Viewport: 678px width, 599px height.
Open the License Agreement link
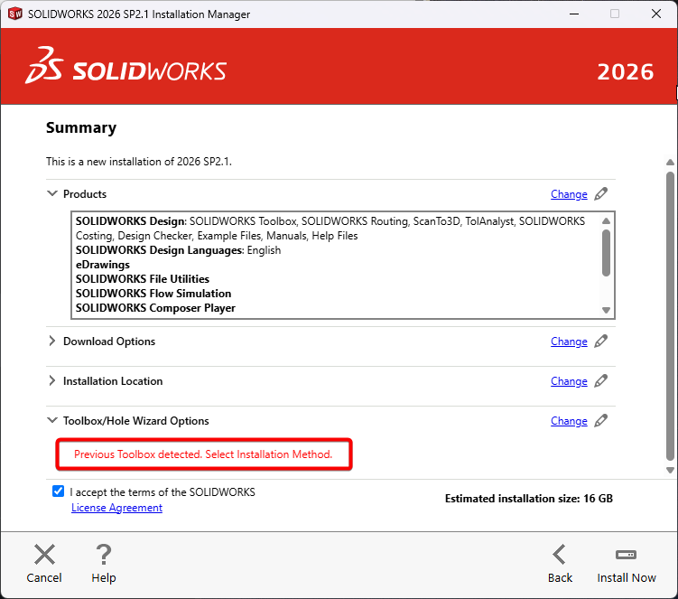[x=116, y=508]
